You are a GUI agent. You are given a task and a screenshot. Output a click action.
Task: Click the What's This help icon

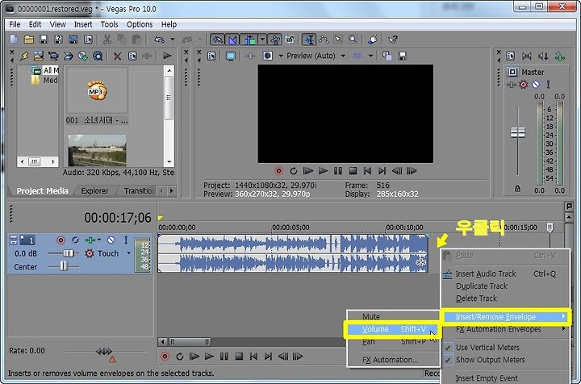393,40
